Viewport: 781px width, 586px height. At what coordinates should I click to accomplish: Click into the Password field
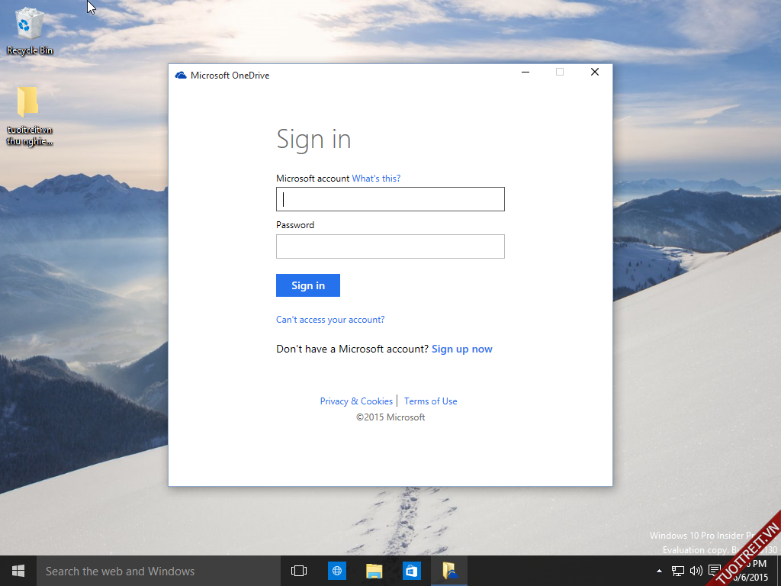coord(390,246)
